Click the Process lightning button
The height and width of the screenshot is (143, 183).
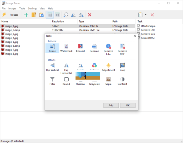point(10,15)
